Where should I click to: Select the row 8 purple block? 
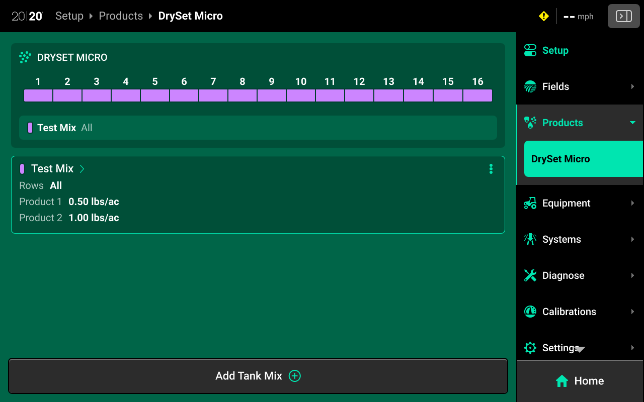click(x=243, y=95)
